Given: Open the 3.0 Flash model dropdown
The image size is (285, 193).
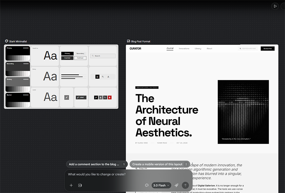Looking at the screenshot, I should pos(161,185).
